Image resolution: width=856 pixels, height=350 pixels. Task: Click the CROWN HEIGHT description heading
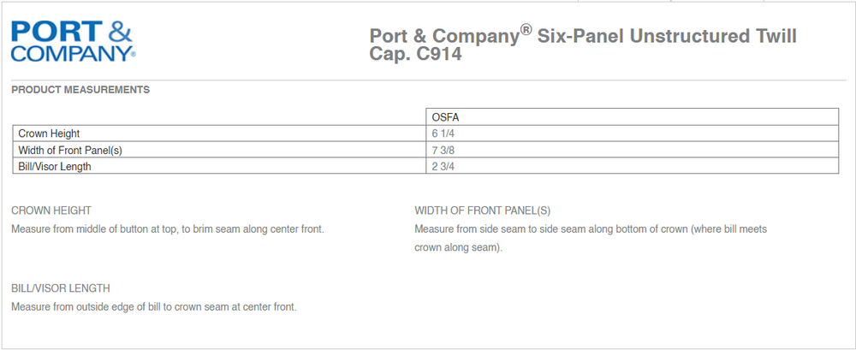click(x=51, y=211)
